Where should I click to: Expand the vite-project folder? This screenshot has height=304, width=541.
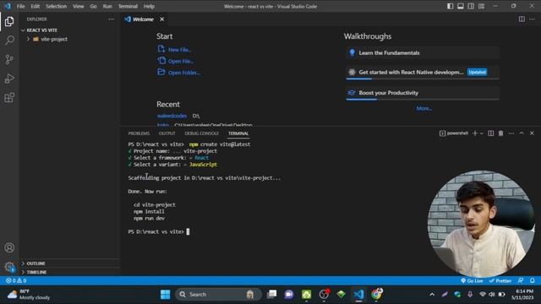click(x=69, y=40)
